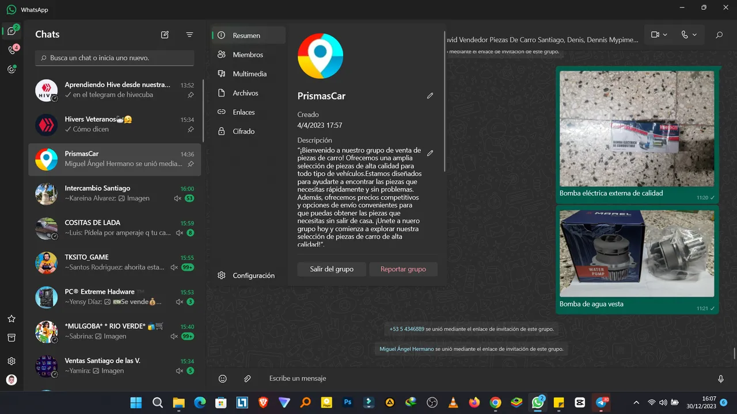Show hidden system tray icons
Screen dimensions: 737x414
pos(636,402)
